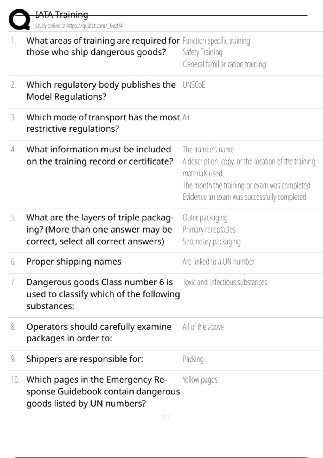Click the IATA Training title
Image resolution: width=323 pixels, height=458 pixels.
[x=62, y=15]
